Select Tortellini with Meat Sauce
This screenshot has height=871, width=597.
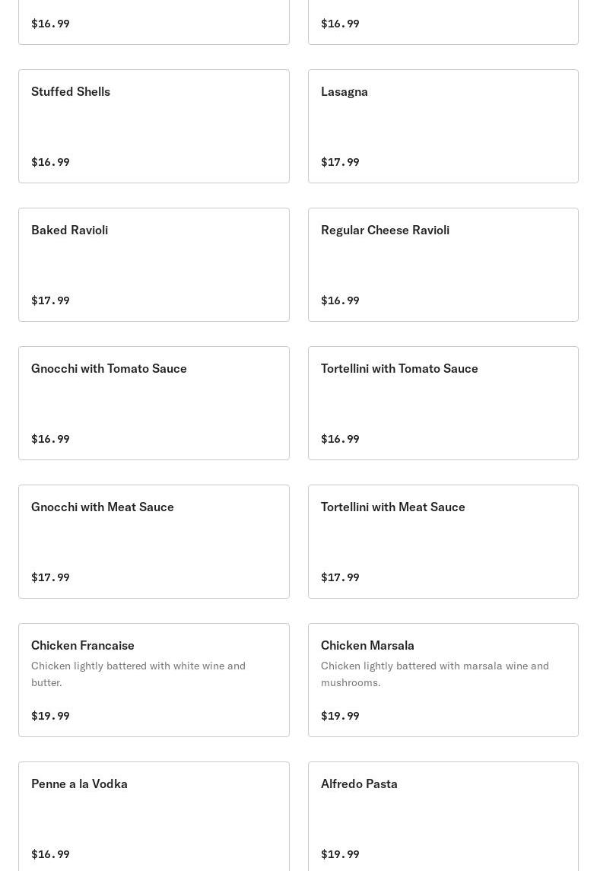coord(443,542)
